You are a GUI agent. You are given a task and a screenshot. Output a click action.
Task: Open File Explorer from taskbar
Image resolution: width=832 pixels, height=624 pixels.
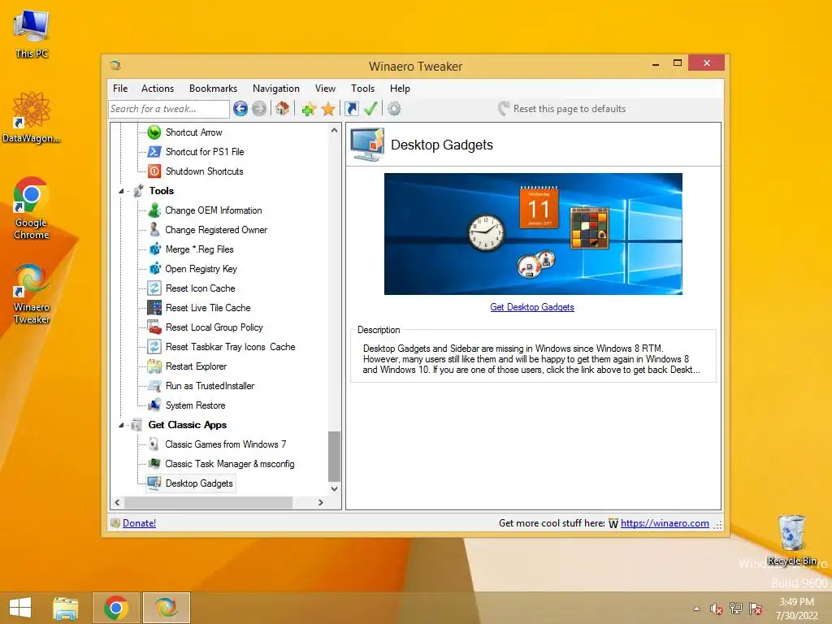pos(66,608)
